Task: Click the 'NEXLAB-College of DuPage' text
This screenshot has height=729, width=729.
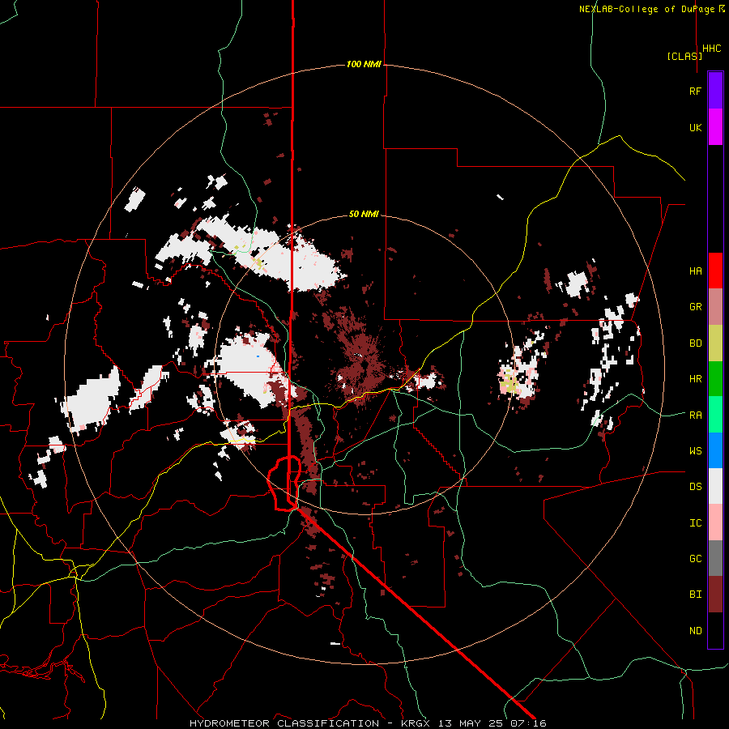Action: coord(646,9)
